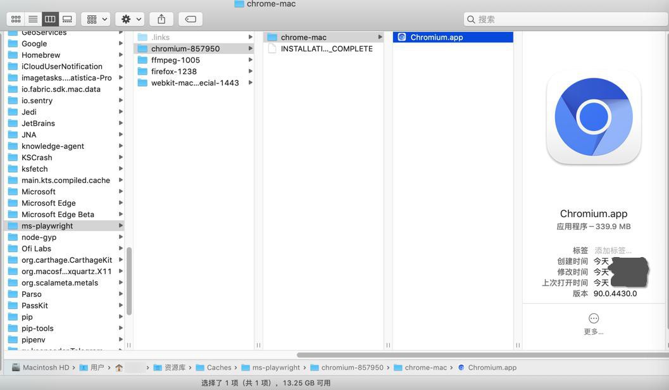Select the Parso folder icon
The height and width of the screenshot is (390, 669).
13,294
